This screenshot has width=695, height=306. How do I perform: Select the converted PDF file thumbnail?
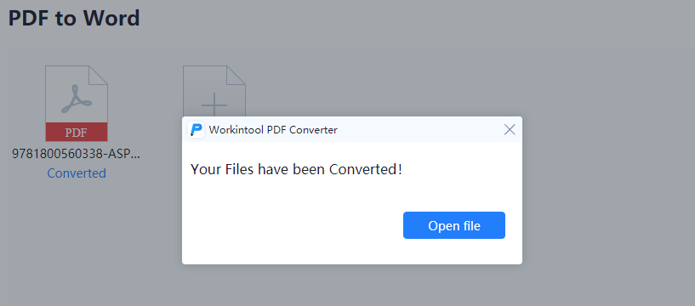tap(77, 103)
